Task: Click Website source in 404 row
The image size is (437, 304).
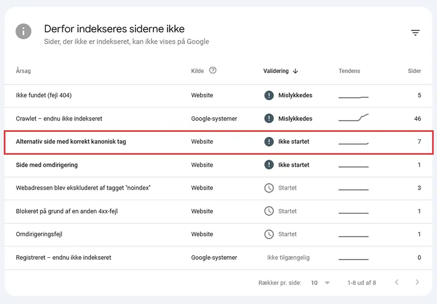Action: coord(202,95)
